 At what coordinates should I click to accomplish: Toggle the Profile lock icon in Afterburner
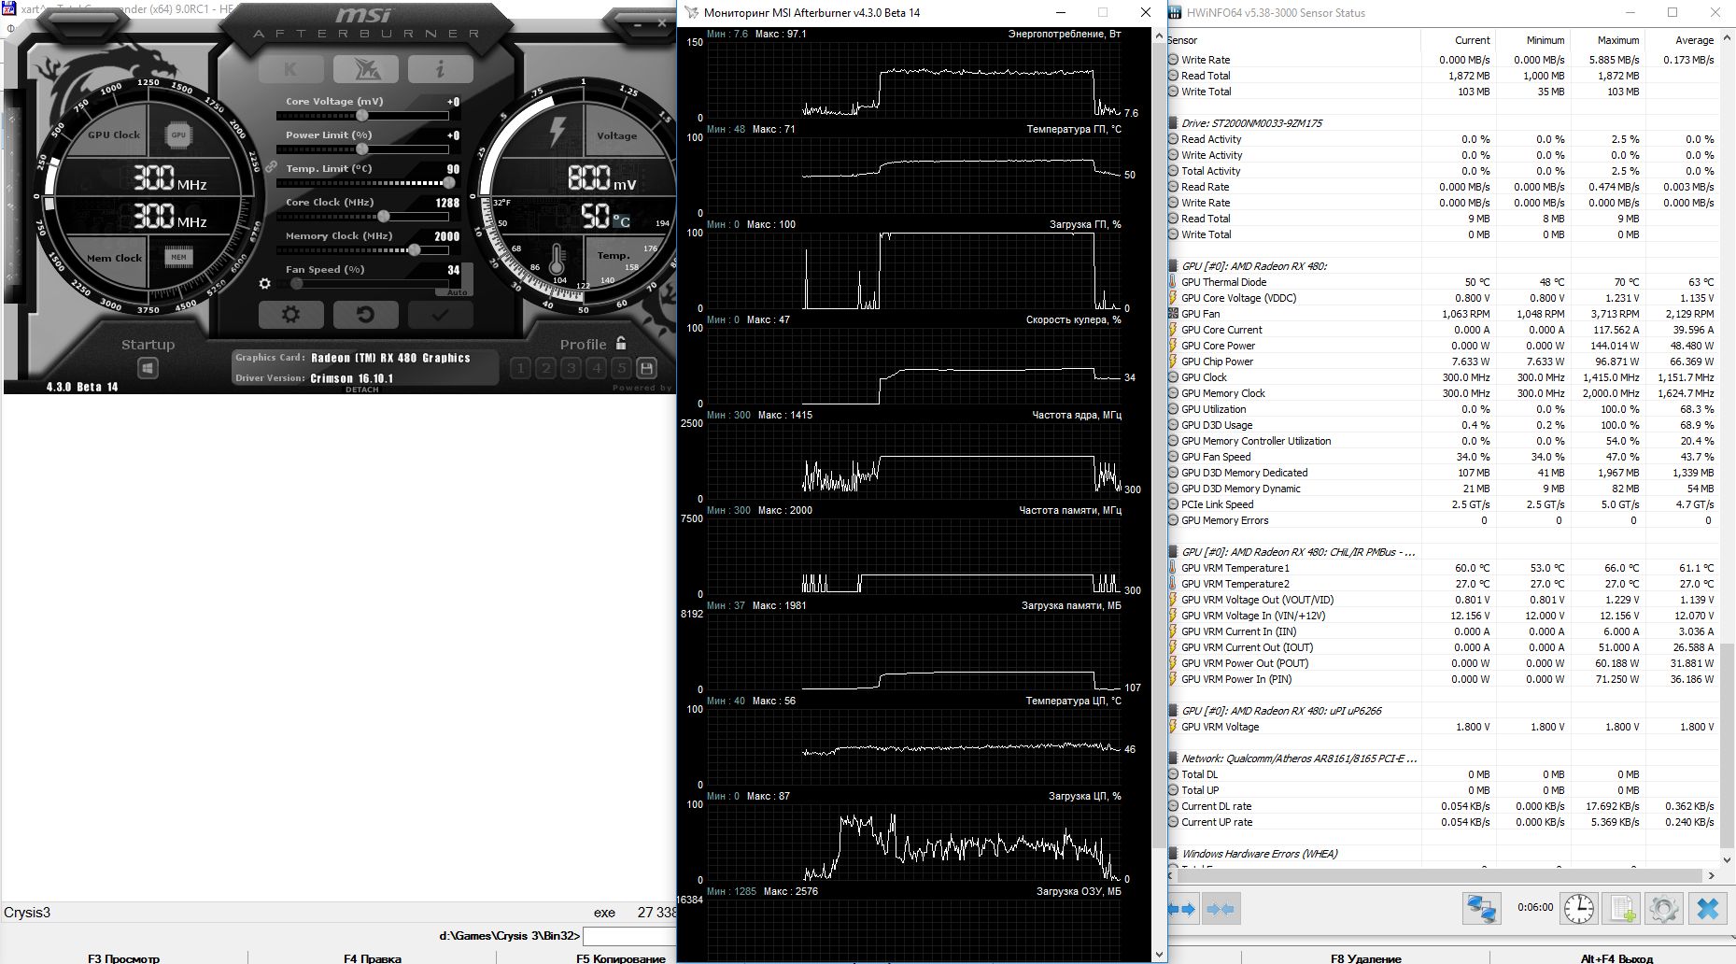[x=621, y=343]
